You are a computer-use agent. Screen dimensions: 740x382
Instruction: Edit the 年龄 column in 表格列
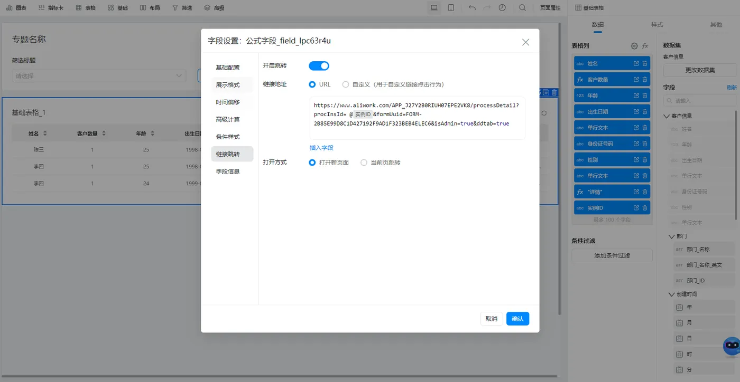(636, 96)
